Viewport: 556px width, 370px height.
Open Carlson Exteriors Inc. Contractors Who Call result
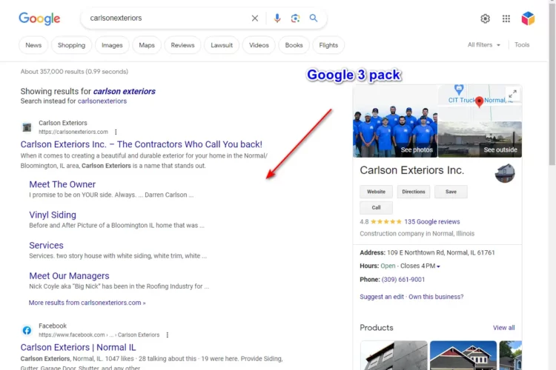click(141, 144)
